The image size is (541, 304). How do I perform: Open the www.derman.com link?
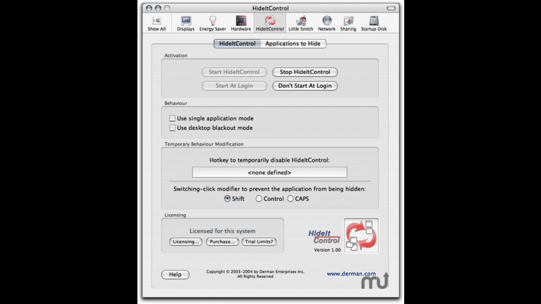[351, 274]
